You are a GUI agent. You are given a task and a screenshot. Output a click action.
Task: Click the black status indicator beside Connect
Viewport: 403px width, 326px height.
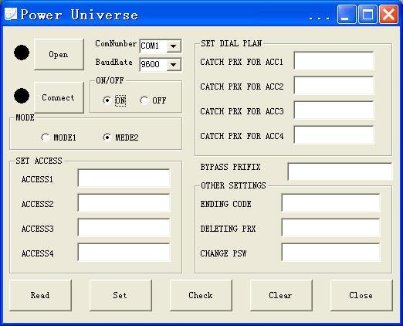pos(22,96)
